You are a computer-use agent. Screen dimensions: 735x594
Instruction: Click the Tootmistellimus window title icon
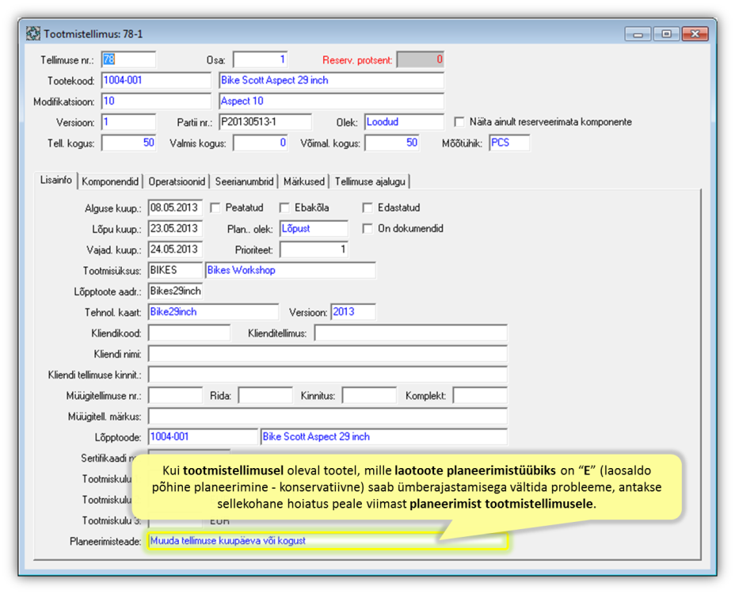click(33, 34)
